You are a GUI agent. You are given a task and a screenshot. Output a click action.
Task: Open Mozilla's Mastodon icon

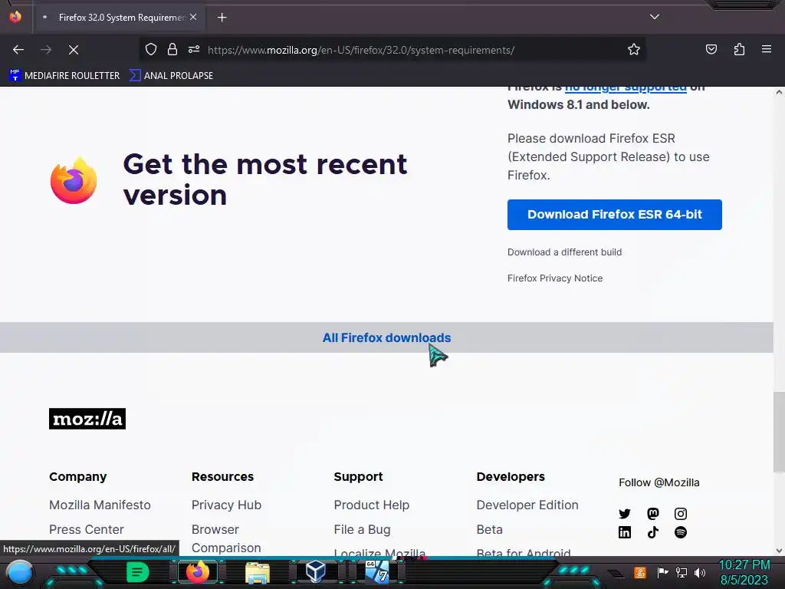(653, 514)
